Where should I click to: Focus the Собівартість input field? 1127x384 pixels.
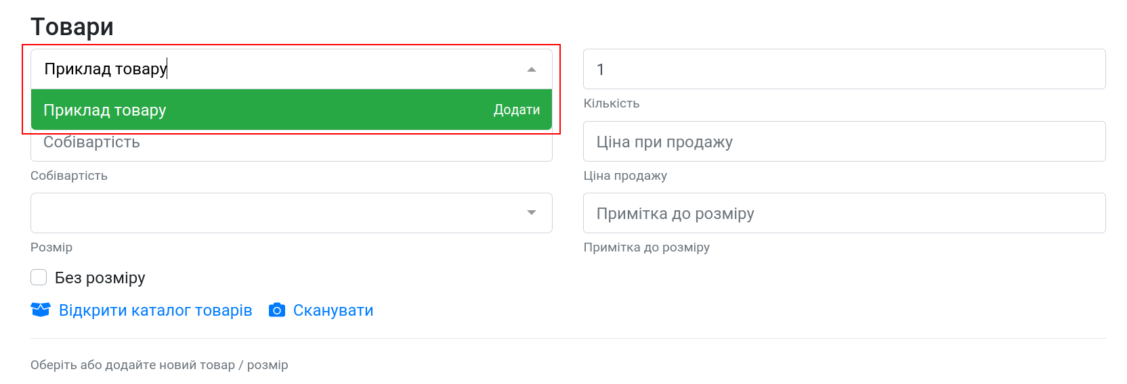291,145
